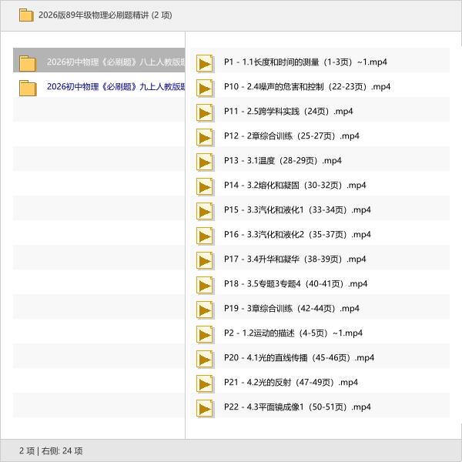Image resolution: width=462 pixels, height=462 pixels.
Task: Click the video icon next to P10 - 2.4噪声的危害和控制
Action: [x=205, y=87]
